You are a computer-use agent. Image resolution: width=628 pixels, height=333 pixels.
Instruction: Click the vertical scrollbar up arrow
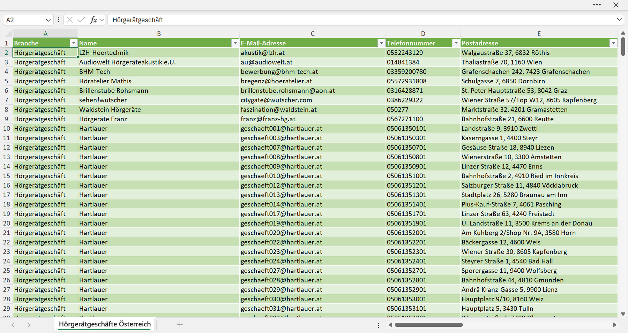[623, 33]
